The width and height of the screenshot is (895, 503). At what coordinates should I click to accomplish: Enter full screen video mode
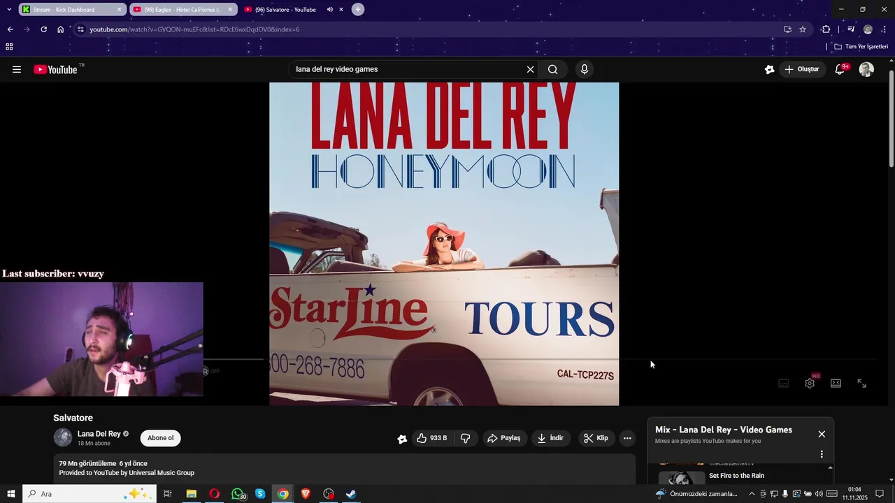coord(862,383)
